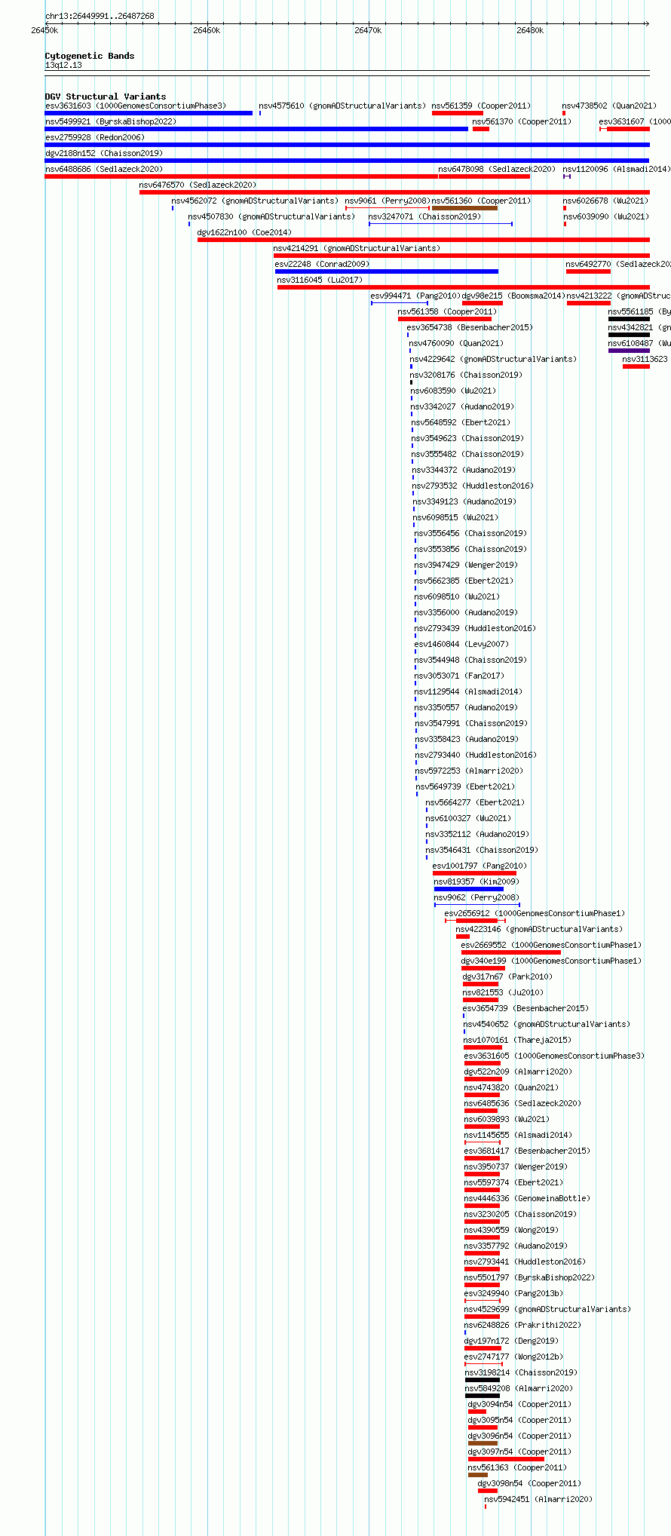Viewport: 671px width, 1536px height.
Task: Click esv2669552 1000GenomesConsortiumPhase1 label
Action: (551, 945)
